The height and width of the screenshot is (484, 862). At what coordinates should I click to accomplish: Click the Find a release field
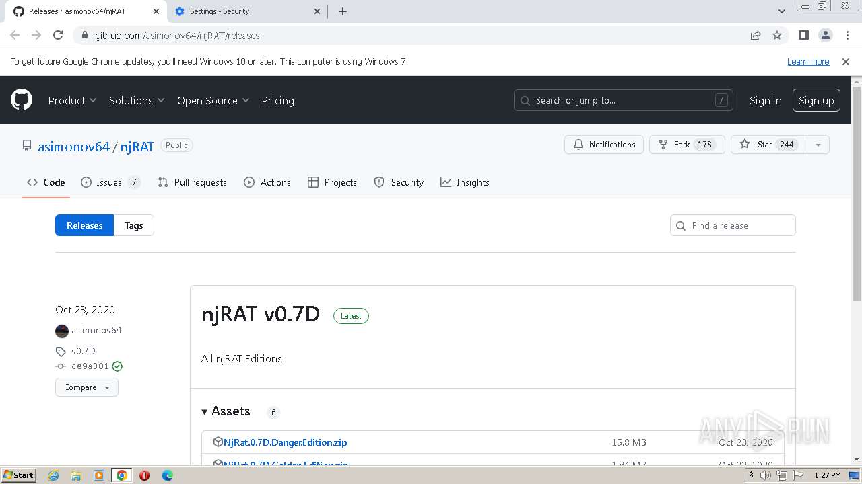pos(733,225)
